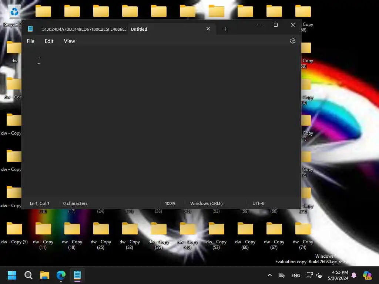Screen dimensions: 379x284
Task: Select the dw - Copy (60) folder
Action: click(245, 236)
